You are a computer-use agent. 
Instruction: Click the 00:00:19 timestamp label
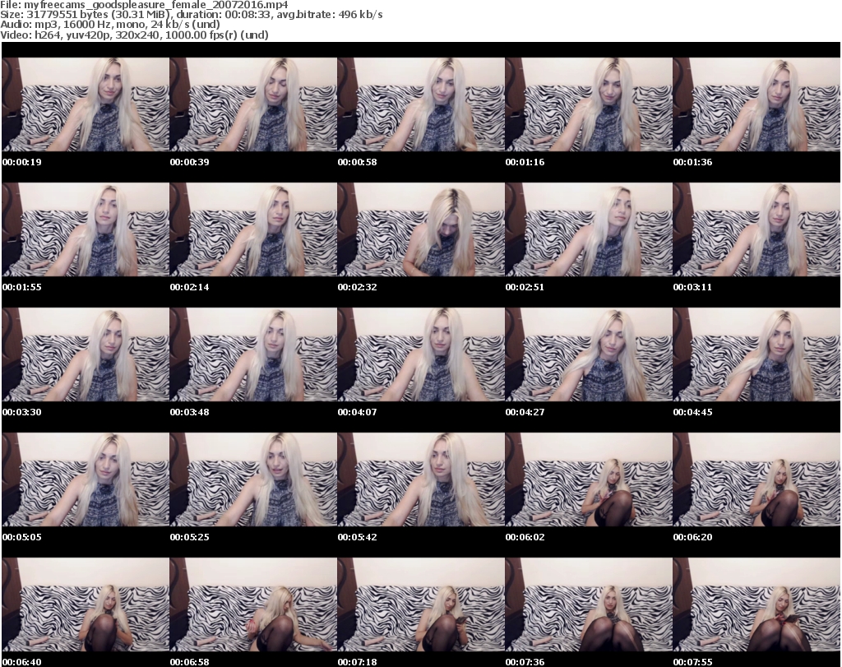22,162
